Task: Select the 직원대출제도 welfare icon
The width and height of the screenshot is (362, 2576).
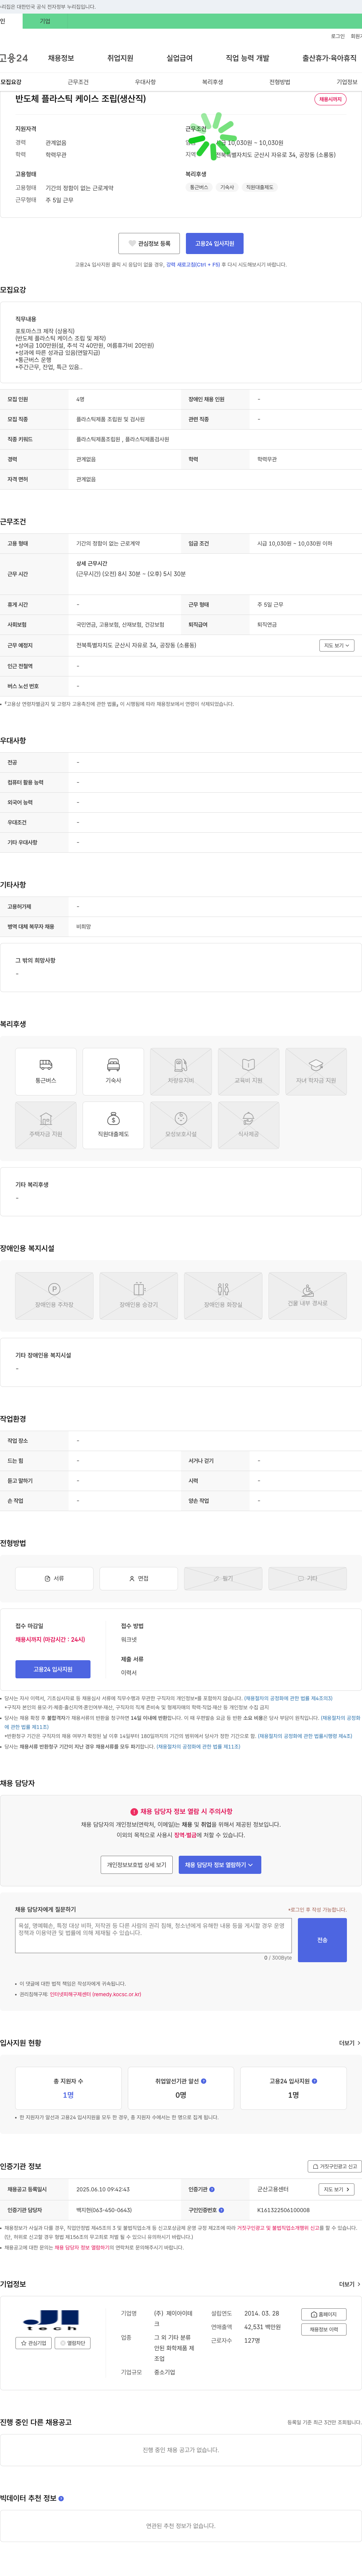Action: (x=113, y=1124)
